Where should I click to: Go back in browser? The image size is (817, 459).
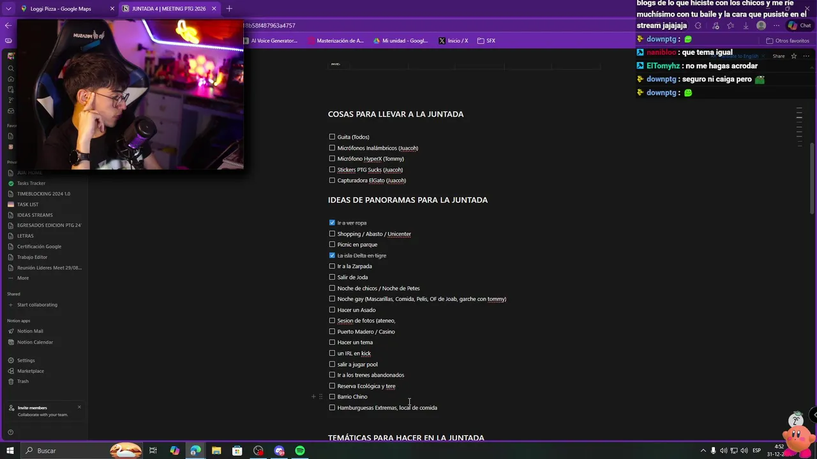(x=8, y=25)
